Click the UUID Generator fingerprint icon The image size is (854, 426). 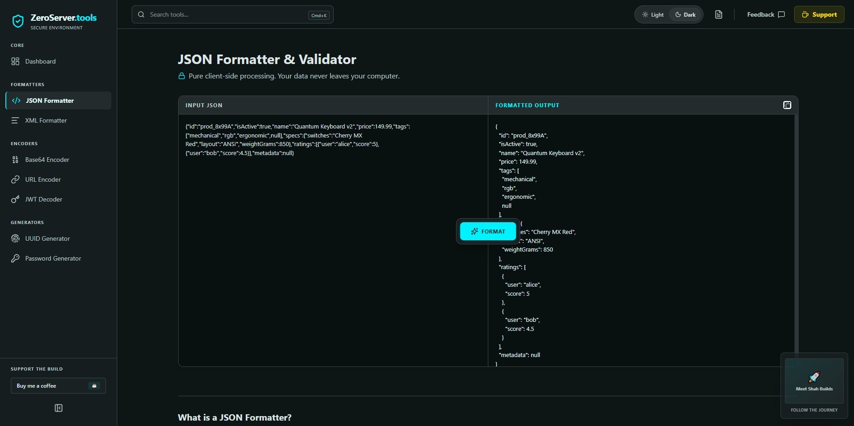coord(15,238)
